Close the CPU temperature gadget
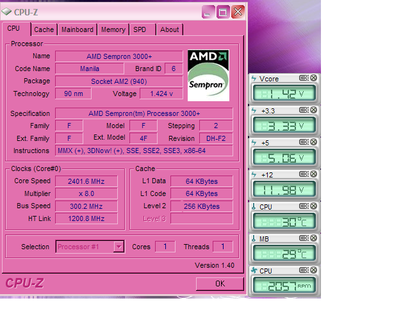The width and height of the screenshot is (410, 328). tap(313, 206)
